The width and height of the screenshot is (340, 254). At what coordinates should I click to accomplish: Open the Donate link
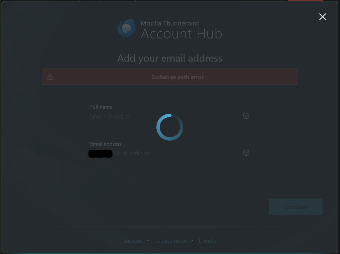[207, 241]
